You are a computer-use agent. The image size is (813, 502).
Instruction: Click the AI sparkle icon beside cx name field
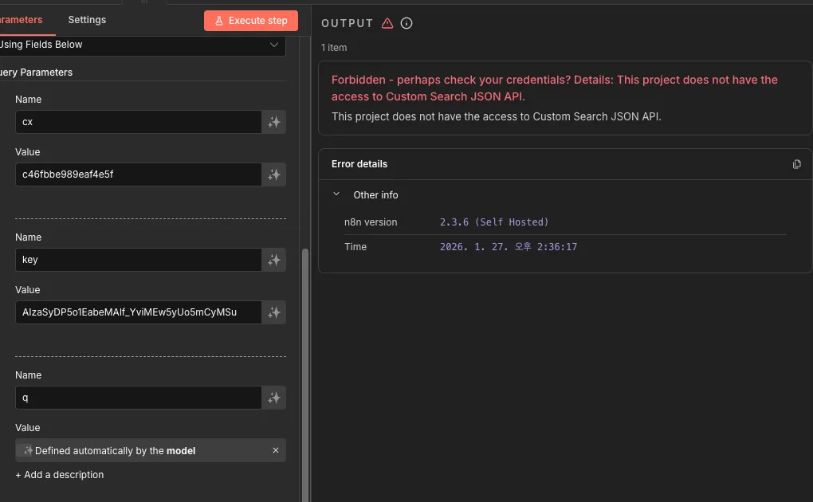[x=274, y=122]
